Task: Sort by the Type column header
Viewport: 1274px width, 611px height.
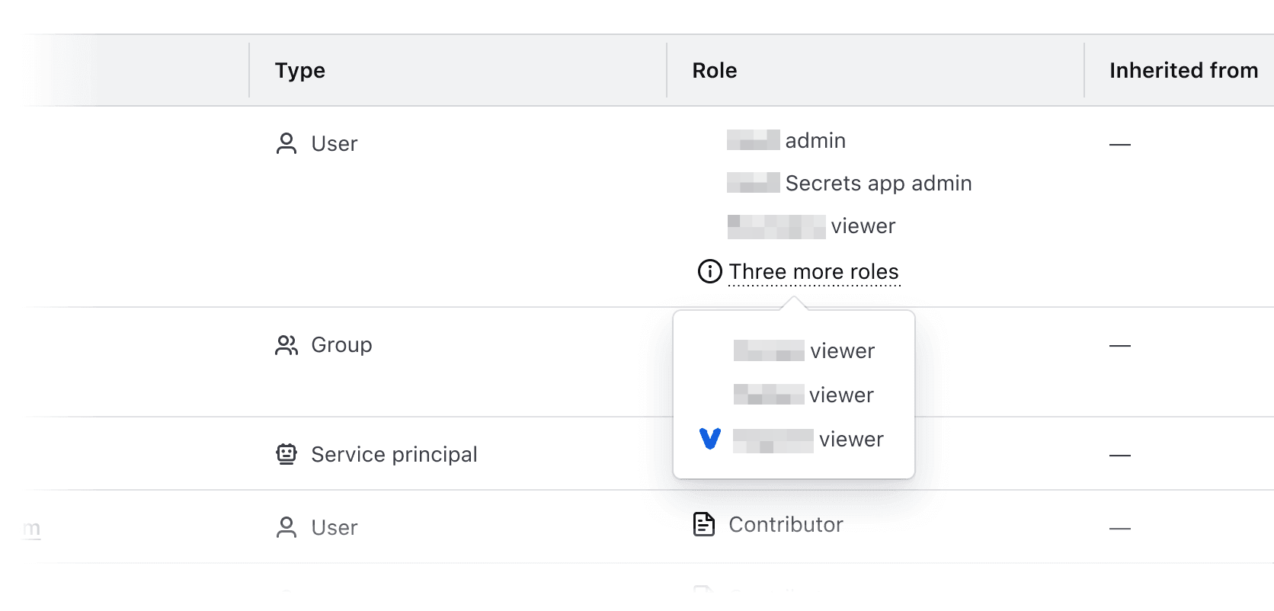Action: click(x=300, y=70)
